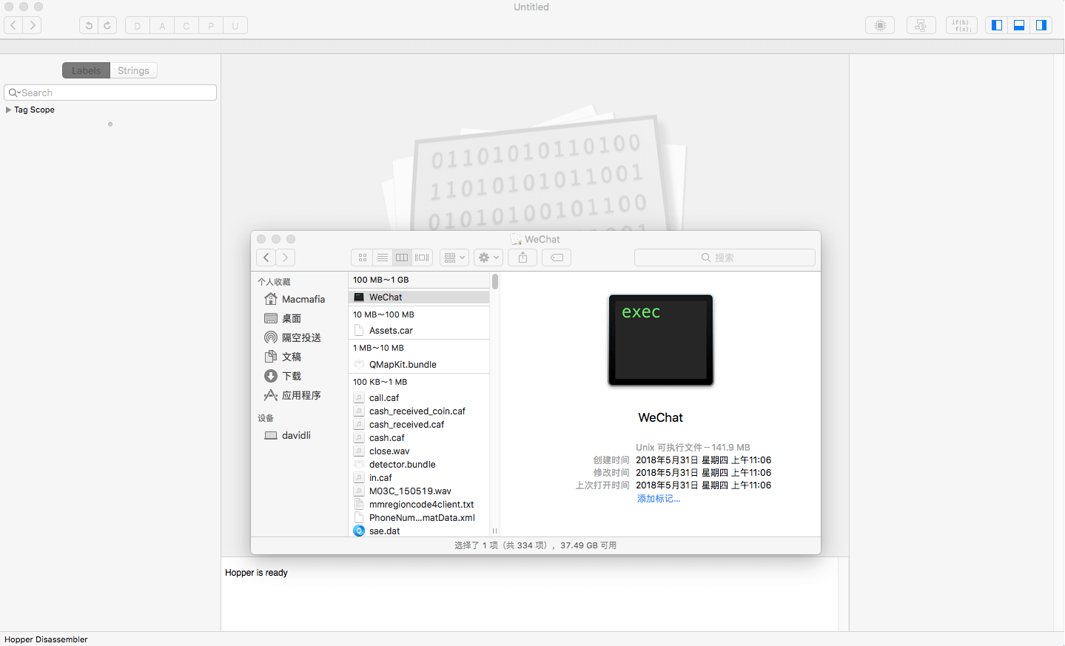Toggle right inspector panel in Hopper
The width and height of the screenshot is (1065, 646).
[x=1041, y=25]
